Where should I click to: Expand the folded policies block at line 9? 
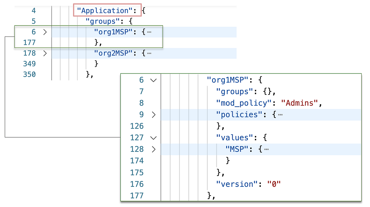click(154, 115)
